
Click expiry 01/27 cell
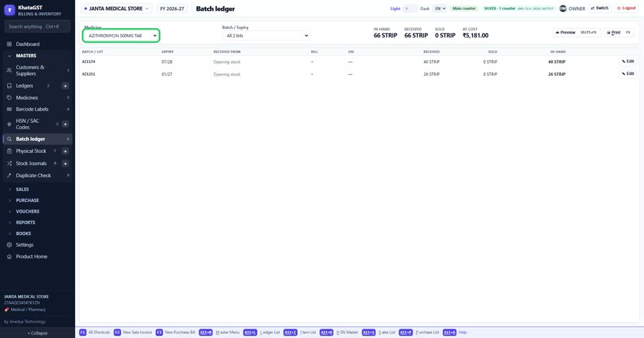click(x=167, y=74)
